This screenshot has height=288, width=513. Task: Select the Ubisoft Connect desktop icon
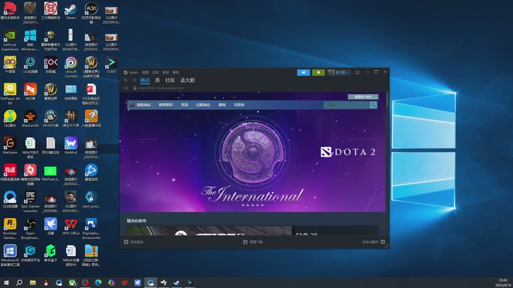(71, 67)
